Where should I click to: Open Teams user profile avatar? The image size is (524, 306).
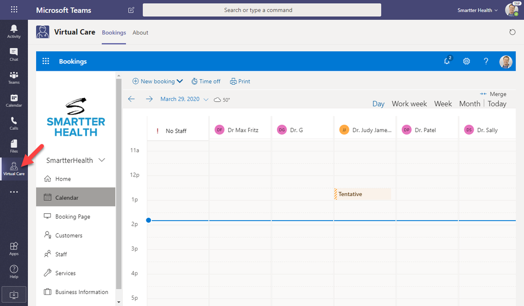pos(511,9)
